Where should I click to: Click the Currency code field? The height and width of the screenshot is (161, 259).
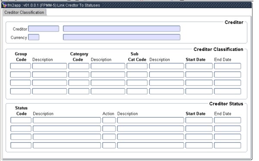tap(34, 37)
